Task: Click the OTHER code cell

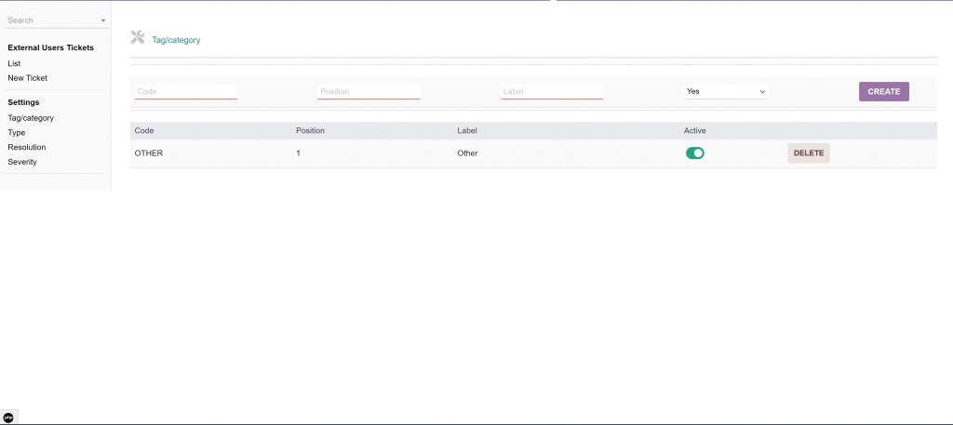Action: (148, 153)
